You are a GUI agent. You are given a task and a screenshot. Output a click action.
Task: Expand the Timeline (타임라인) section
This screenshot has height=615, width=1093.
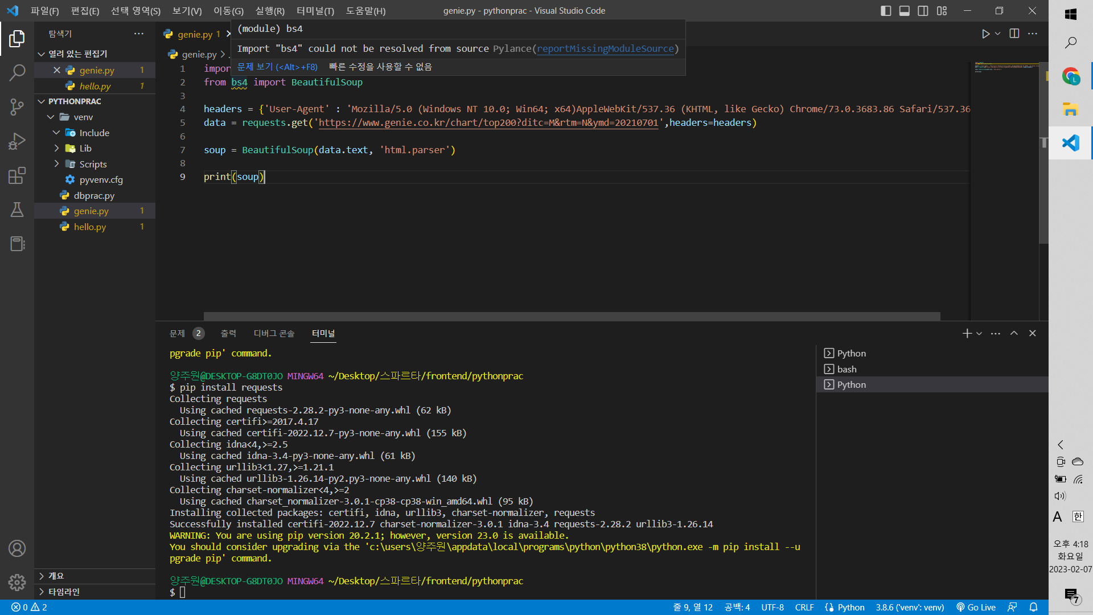(x=94, y=592)
